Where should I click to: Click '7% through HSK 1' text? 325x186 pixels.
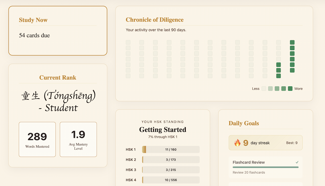tap(163, 137)
